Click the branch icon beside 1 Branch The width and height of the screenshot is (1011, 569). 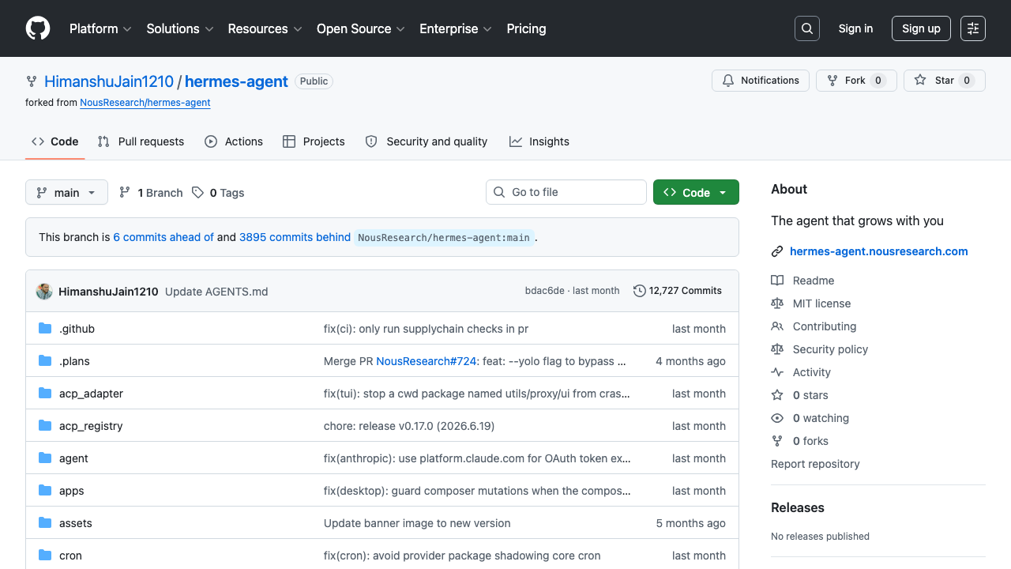(125, 193)
